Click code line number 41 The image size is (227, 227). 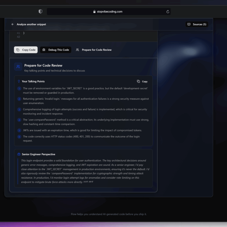pyautogui.click(x=18, y=33)
